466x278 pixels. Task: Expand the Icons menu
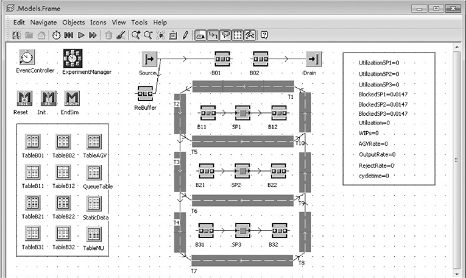click(x=98, y=22)
